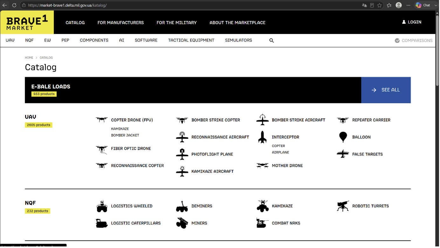This screenshot has height=248, width=440.
Task: Select the PEP category tab
Action: tap(65, 40)
